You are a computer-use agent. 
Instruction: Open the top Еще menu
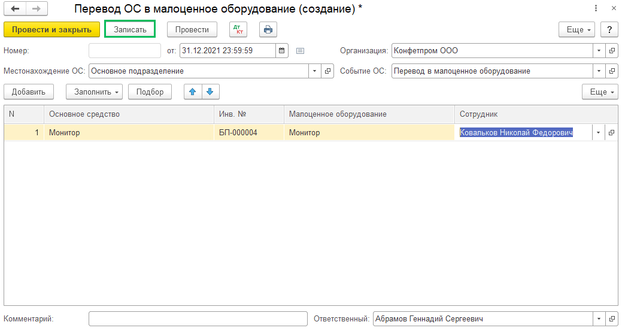pyautogui.click(x=577, y=29)
